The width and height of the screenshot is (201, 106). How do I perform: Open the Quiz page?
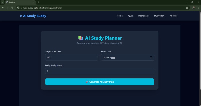(130, 16)
